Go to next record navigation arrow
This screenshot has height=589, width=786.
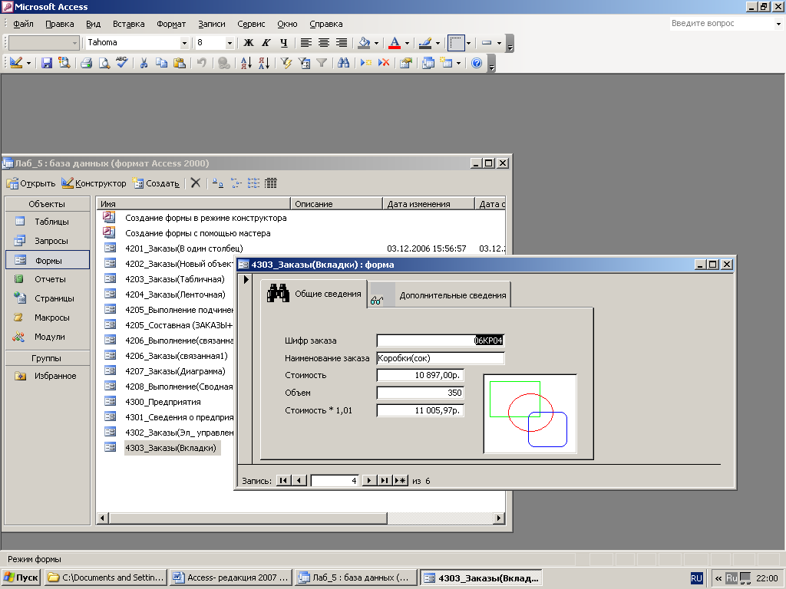point(369,481)
